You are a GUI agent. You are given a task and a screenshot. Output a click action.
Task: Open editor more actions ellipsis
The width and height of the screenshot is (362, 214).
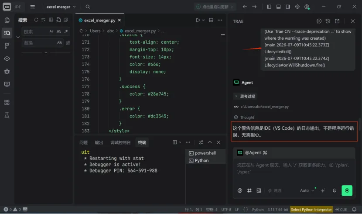(x=220, y=20)
